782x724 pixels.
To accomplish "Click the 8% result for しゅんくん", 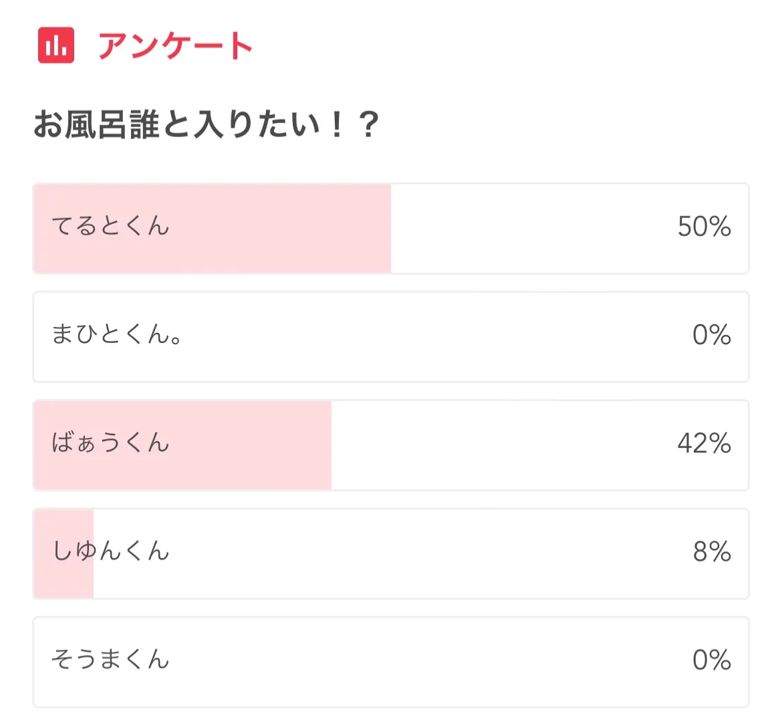I will (712, 552).
